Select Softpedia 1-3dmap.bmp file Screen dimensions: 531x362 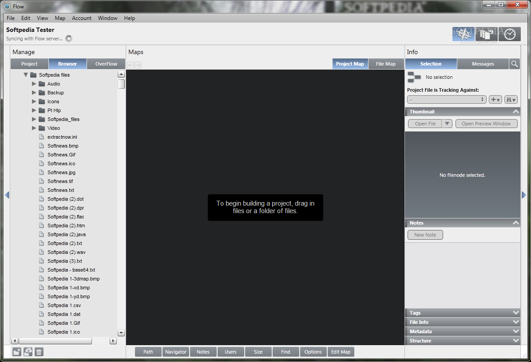click(74, 279)
